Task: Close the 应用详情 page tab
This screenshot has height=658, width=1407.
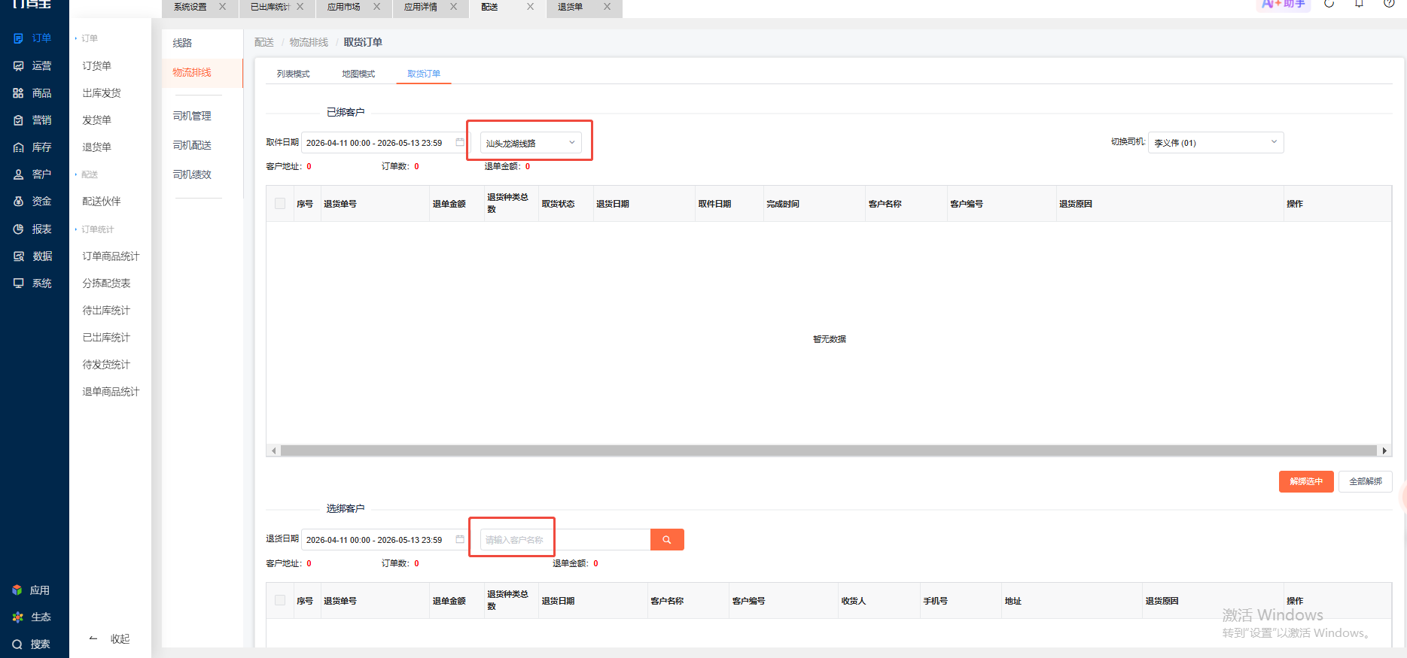Action: tap(453, 7)
